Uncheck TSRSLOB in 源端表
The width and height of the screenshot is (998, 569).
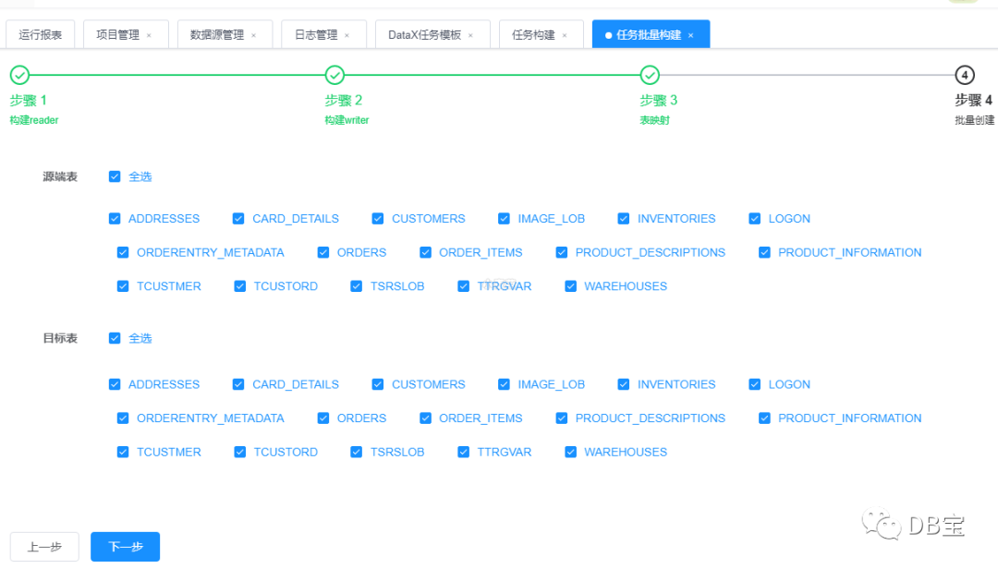click(357, 285)
